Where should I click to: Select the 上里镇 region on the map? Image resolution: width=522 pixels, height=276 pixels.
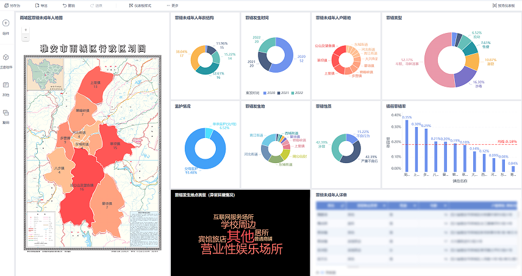96,85
